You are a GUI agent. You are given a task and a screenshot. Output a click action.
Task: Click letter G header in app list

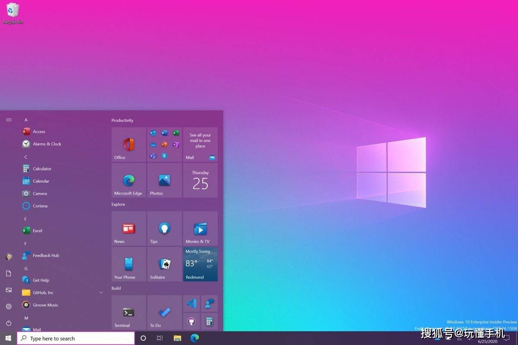click(x=26, y=268)
